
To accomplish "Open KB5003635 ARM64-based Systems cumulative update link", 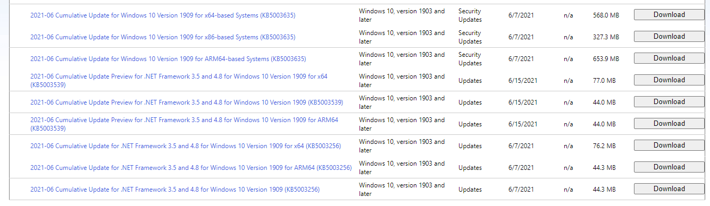I will 168,59.
